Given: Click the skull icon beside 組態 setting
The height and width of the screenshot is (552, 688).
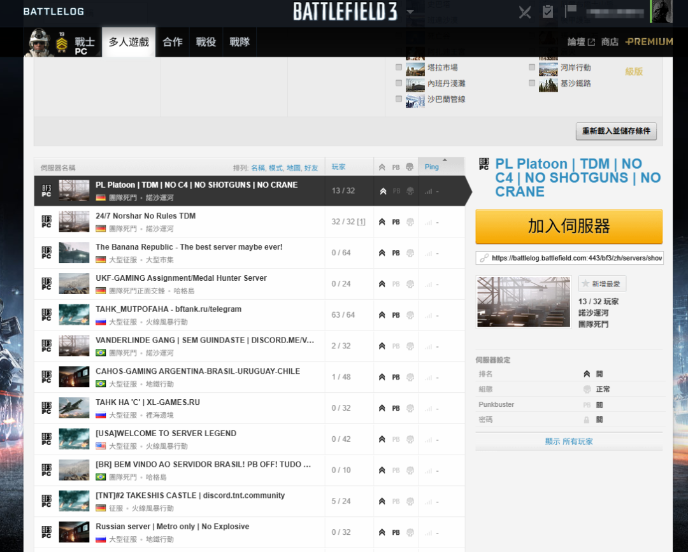Looking at the screenshot, I should pyautogui.click(x=587, y=389).
